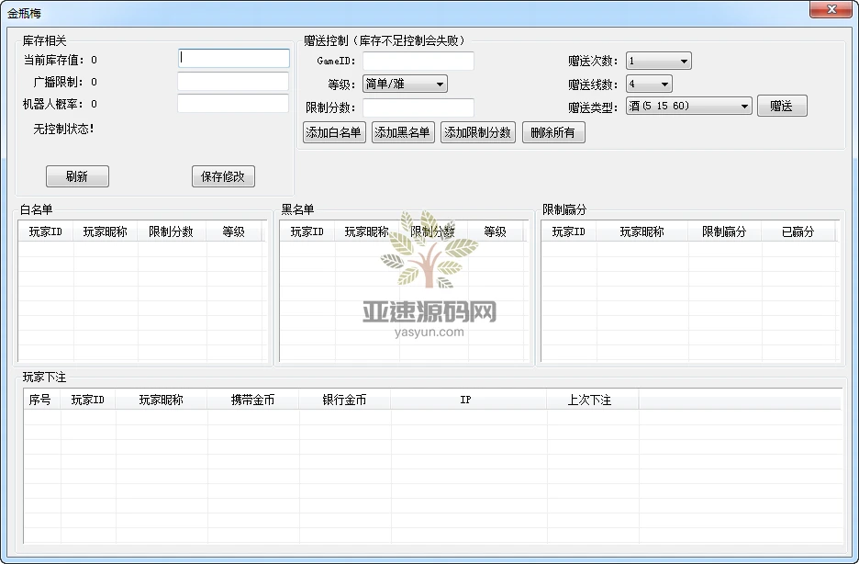Click the GameID input field
Image resolution: width=859 pixels, height=564 pixels.
418,61
